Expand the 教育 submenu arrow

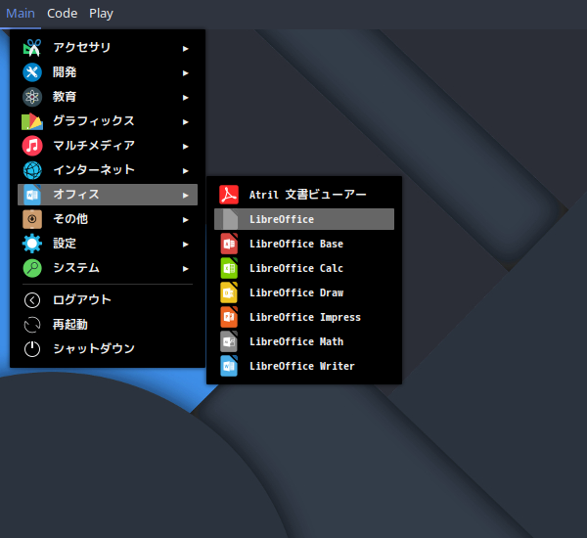[x=185, y=98]
